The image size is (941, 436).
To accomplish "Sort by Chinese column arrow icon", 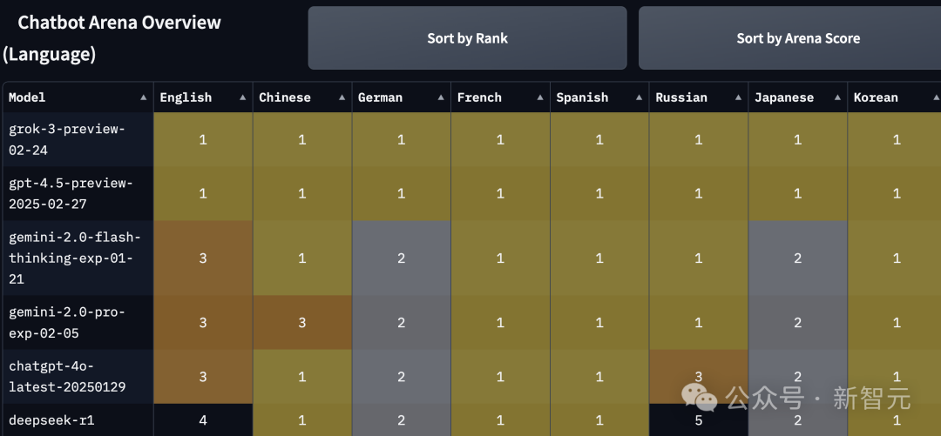I will tap(342, 97).
